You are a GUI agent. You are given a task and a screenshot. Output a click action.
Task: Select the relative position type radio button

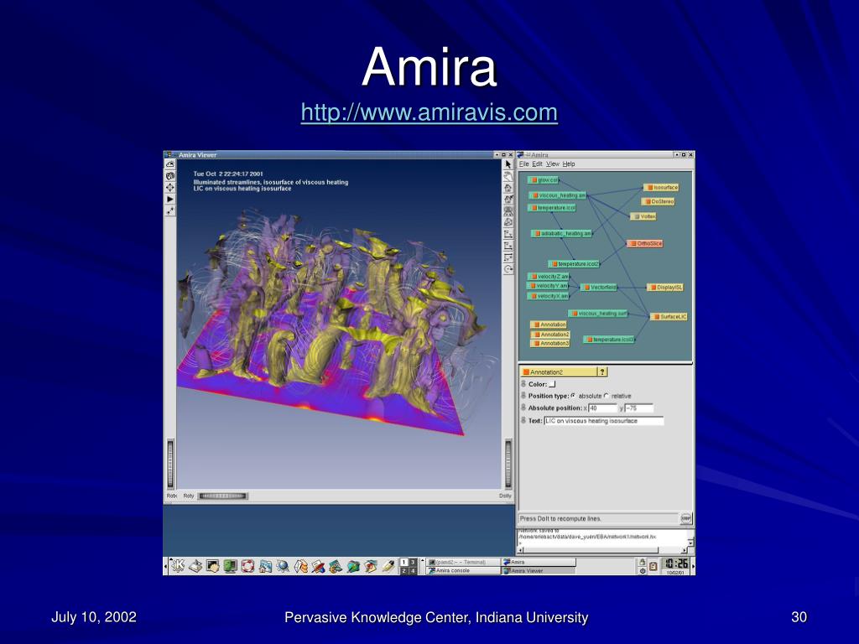click(607, 396)
